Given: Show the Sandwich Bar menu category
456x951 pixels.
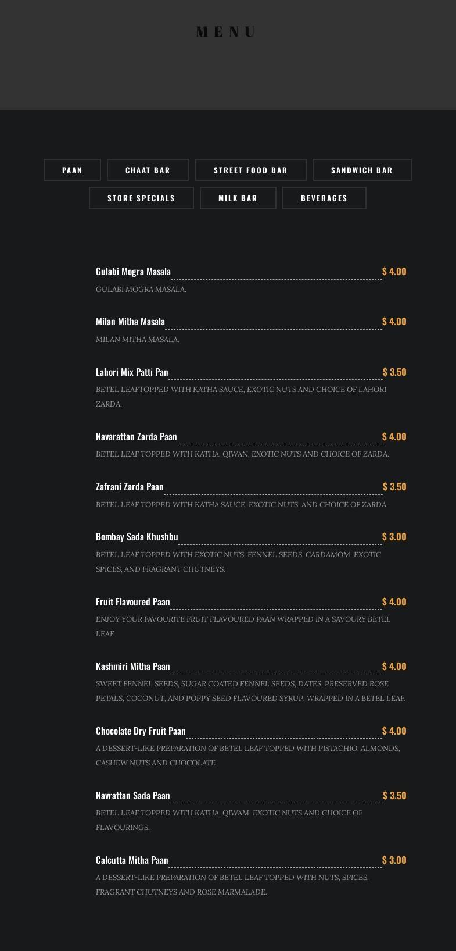Looking at the screenshot, I should click(362, 170).
